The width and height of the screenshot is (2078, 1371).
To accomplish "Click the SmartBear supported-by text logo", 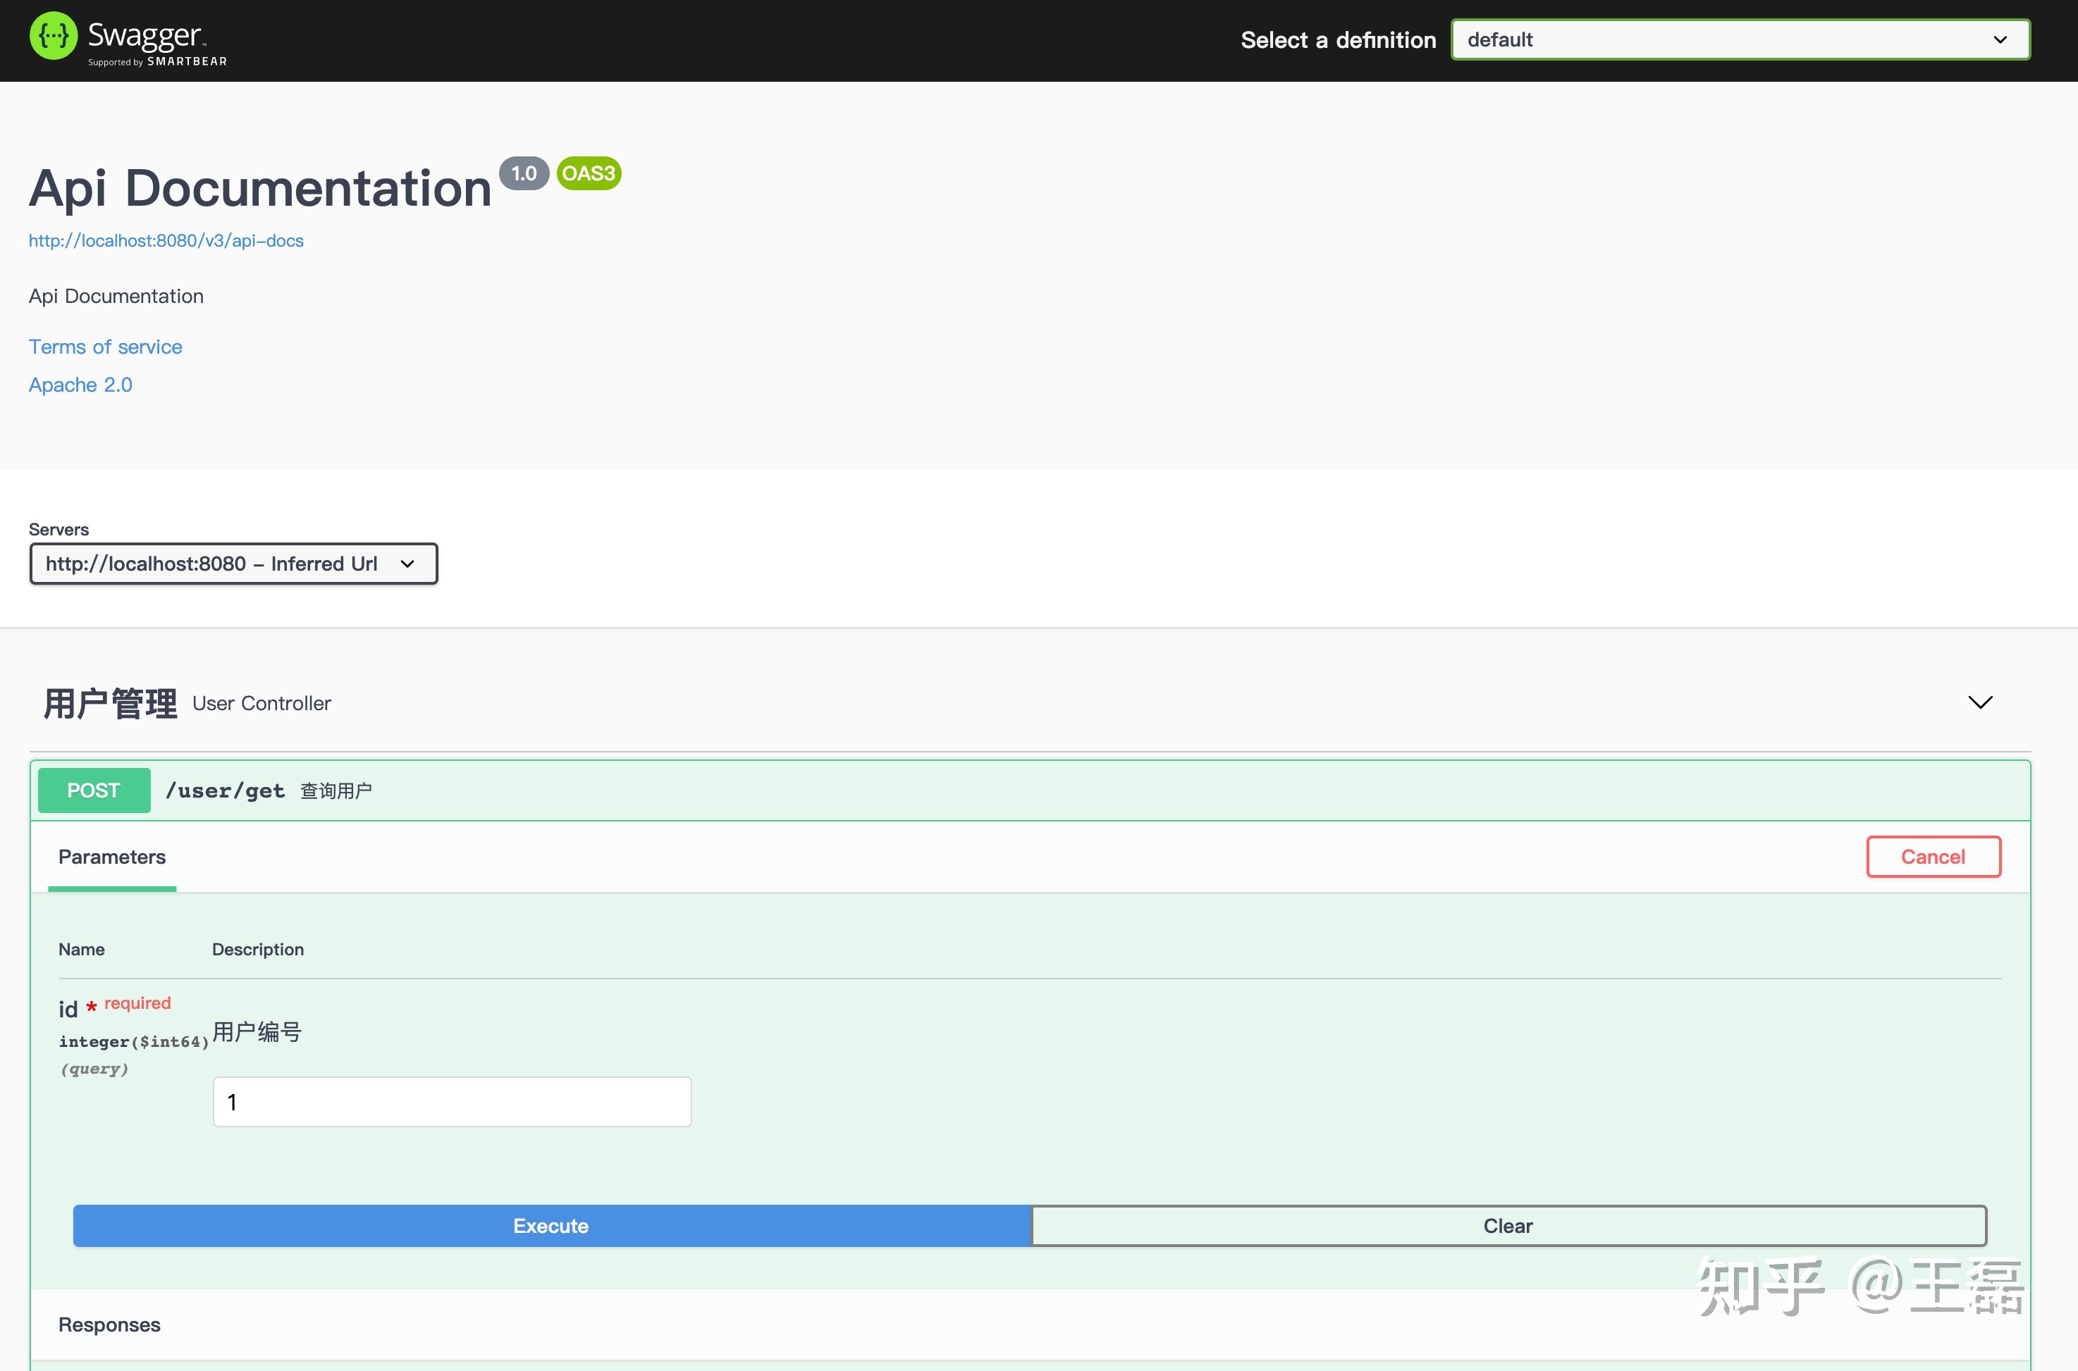I will pos(157,62).
